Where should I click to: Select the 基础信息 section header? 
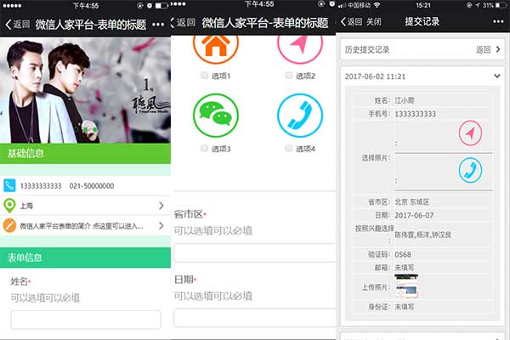point(85,154)
